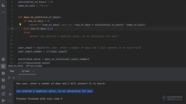Viewport: 186px width, 104px height.
Task: Open the Run tool window icon
Action: [x=3, y=66]
